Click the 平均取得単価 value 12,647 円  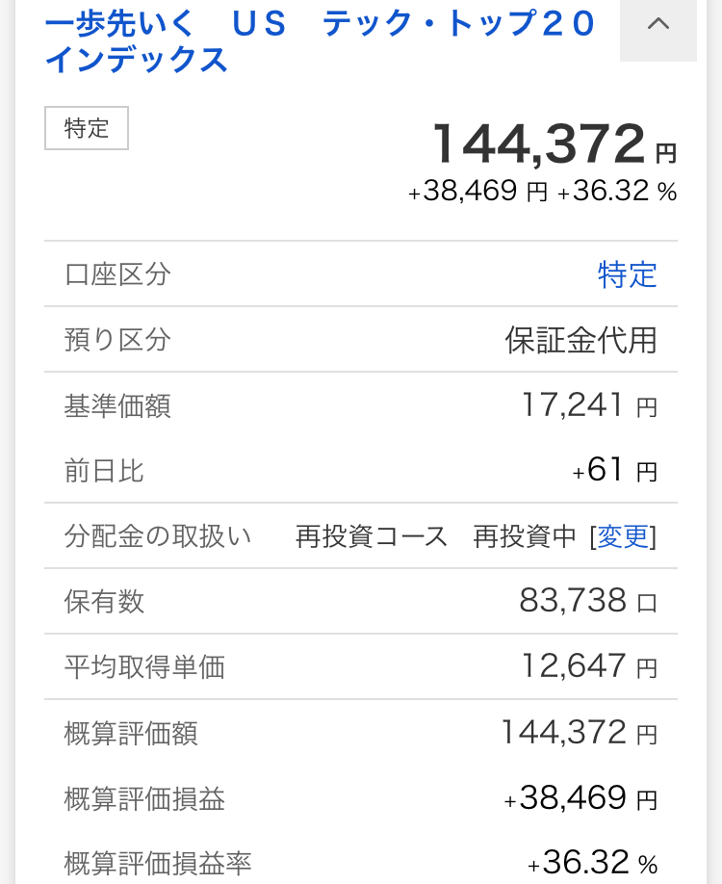[x=588, y=666]
